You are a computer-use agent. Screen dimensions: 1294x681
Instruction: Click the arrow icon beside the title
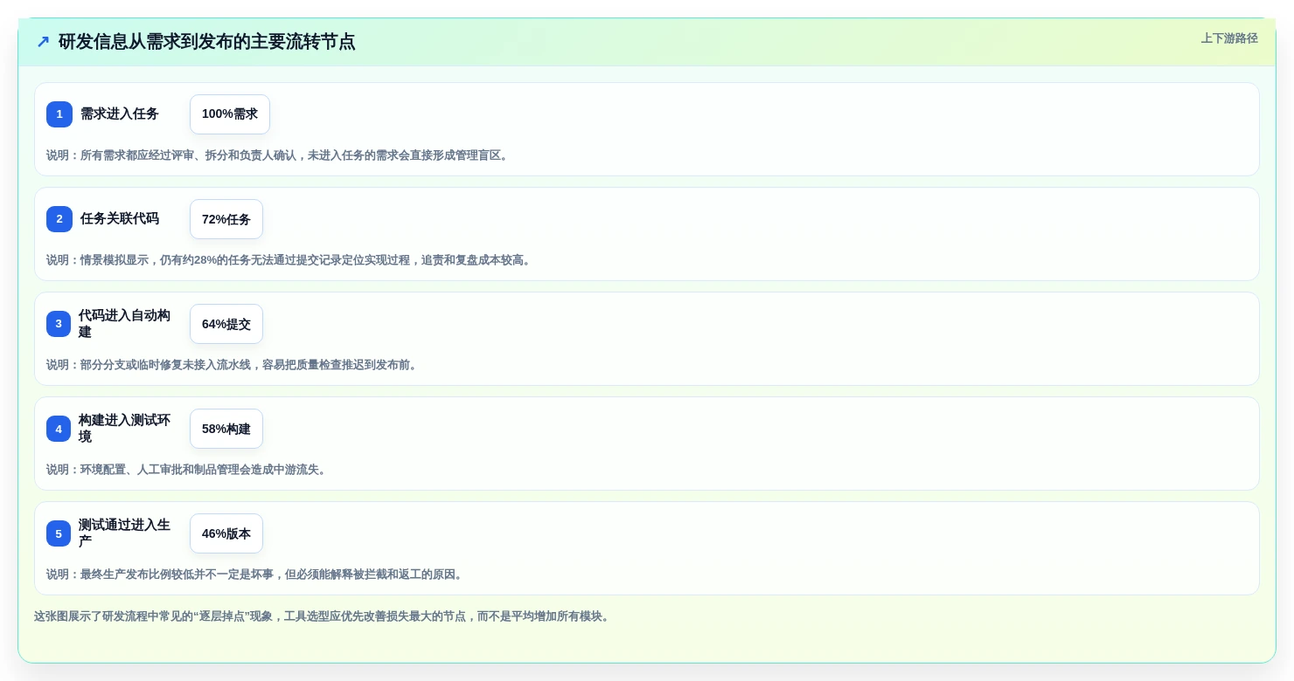pyautogui.click(x=43, y=42)
